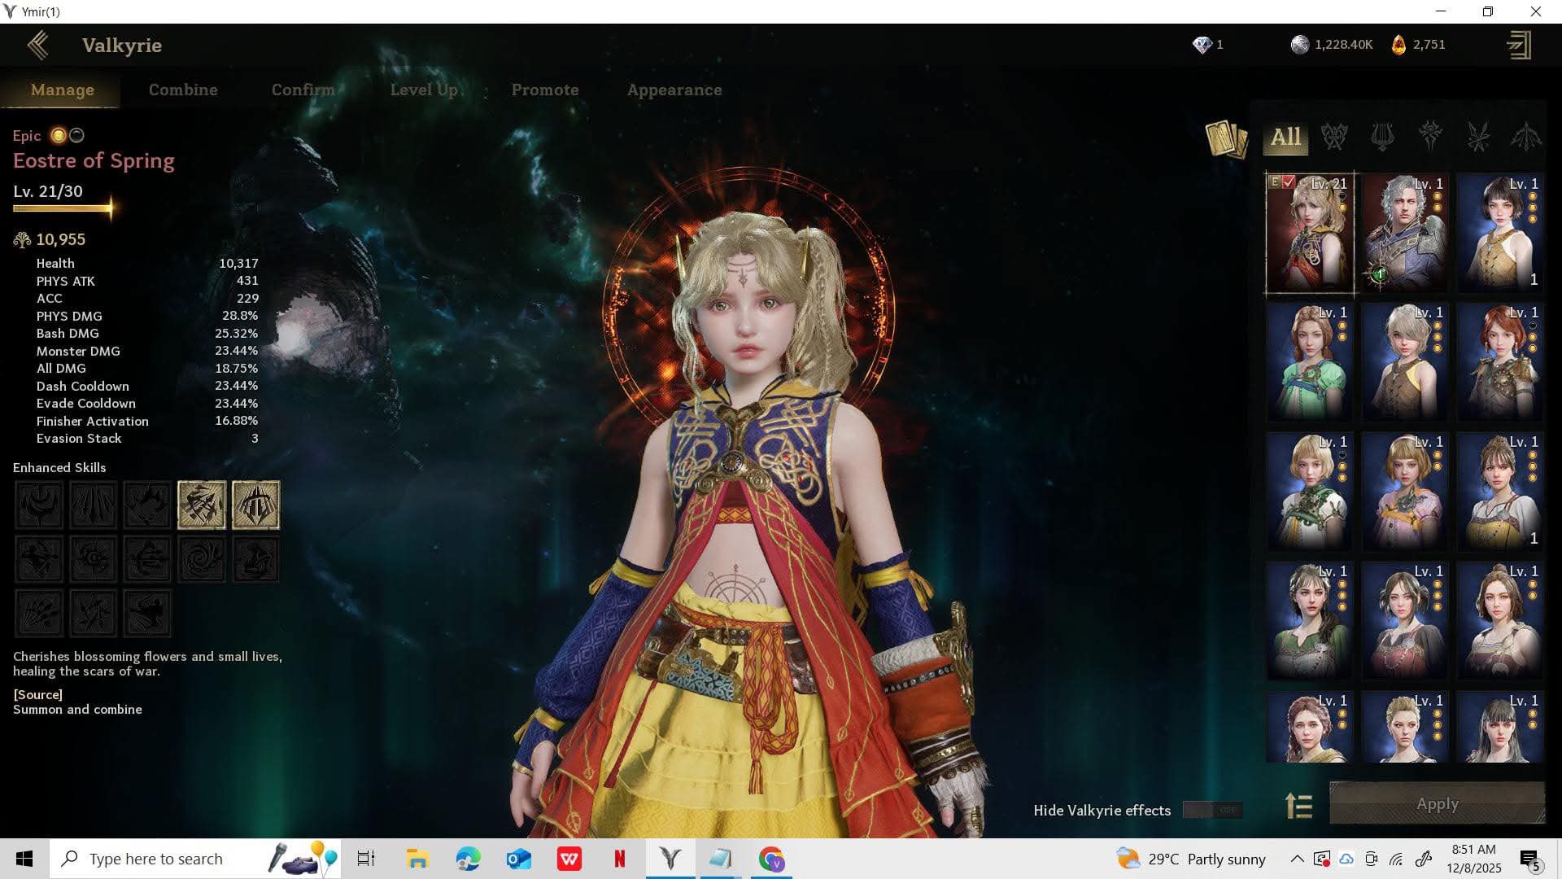Open the side menu icon at top right

(x=1519, y=45)
